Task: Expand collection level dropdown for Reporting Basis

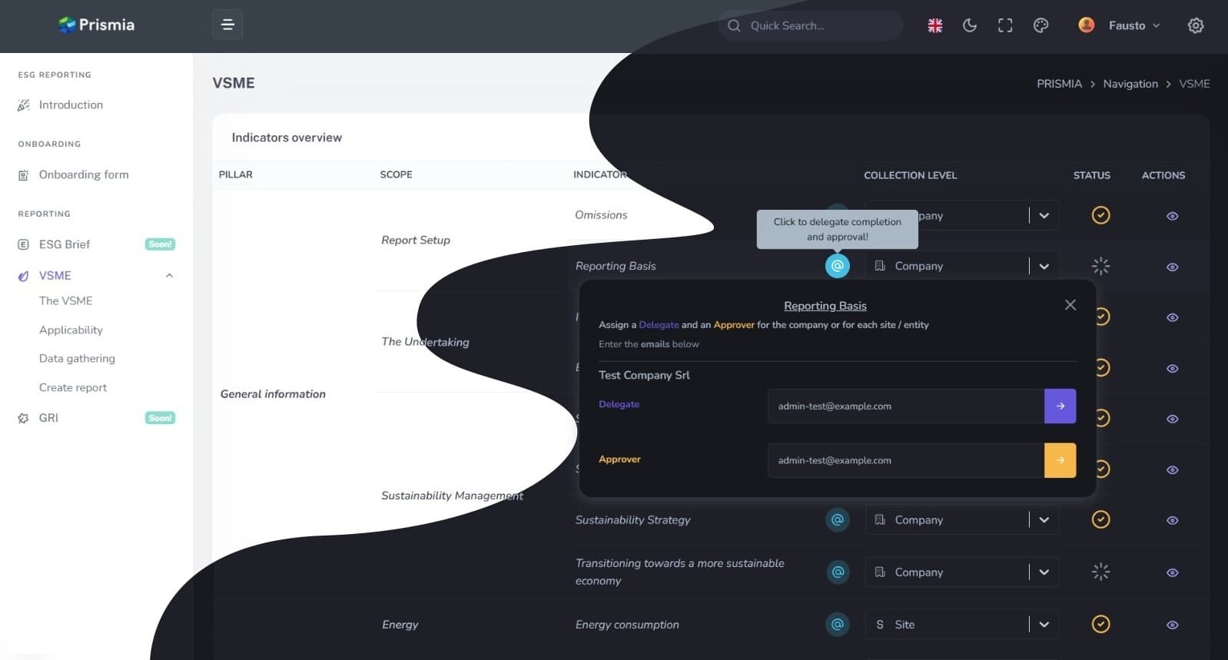Action: 1044,266
